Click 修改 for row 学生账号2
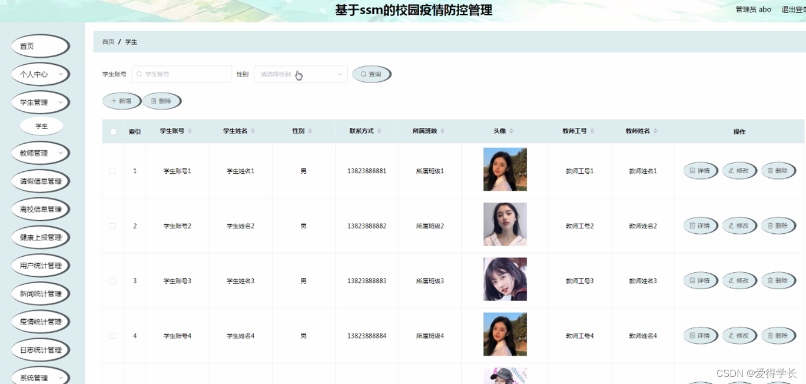Screen dimensions: 806x384 click(x=739, y=226)
